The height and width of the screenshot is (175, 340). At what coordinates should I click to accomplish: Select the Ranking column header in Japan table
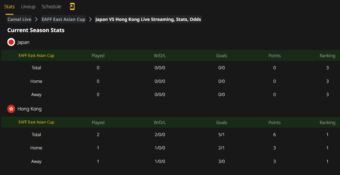(x=327, y=56)
